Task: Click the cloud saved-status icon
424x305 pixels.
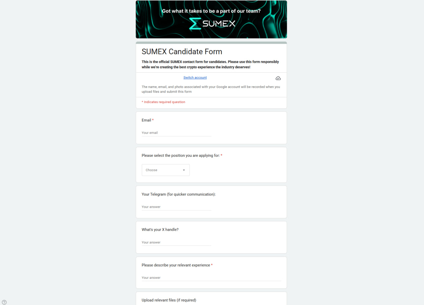Action: [278, 78]
